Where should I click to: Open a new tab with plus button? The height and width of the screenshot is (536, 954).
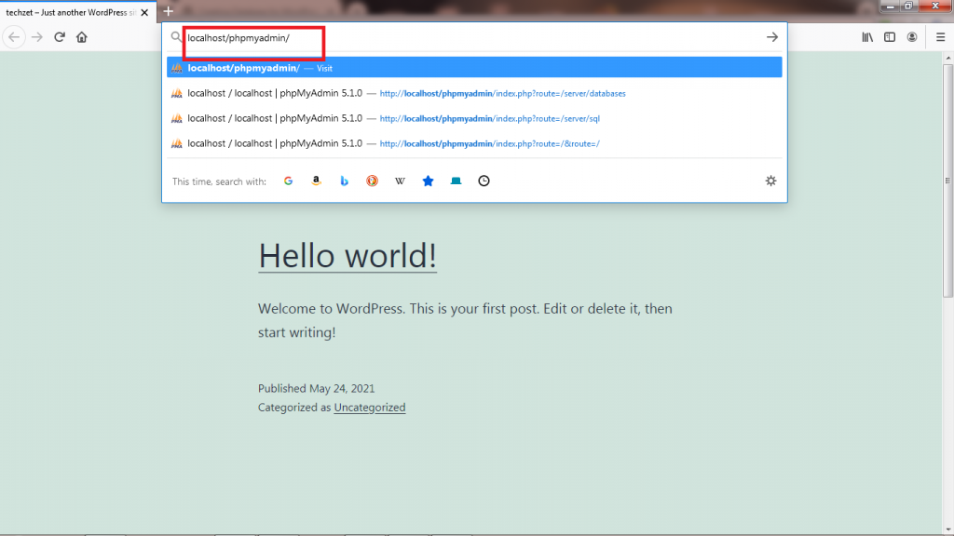click(168, 11)
